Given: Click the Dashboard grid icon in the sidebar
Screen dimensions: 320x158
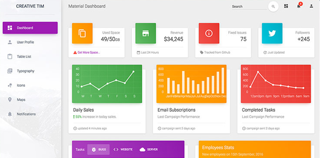Looking at the screenshot, I should pos(10,28).
